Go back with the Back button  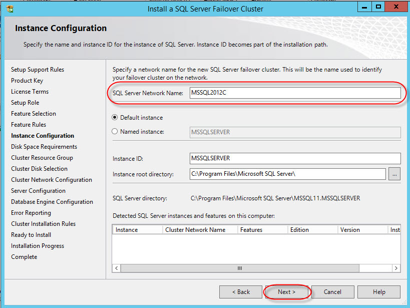[x=241, y=292]
